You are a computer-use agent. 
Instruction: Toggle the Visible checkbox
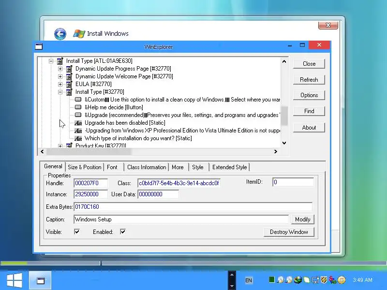tap(77, 232)
